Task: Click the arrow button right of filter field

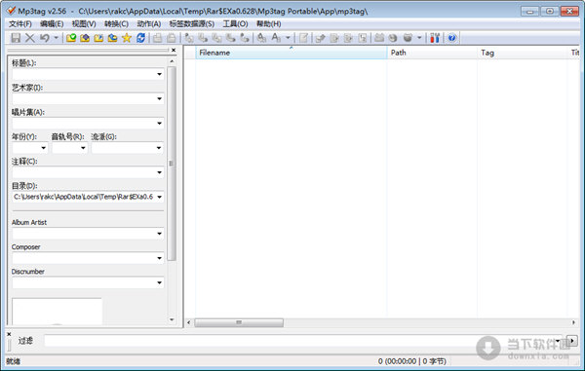Action: tap(572, 340)
